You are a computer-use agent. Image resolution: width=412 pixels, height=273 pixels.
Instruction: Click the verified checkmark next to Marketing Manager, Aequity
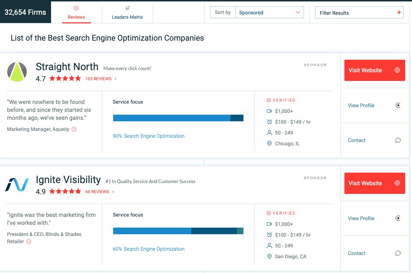(74, 129)
